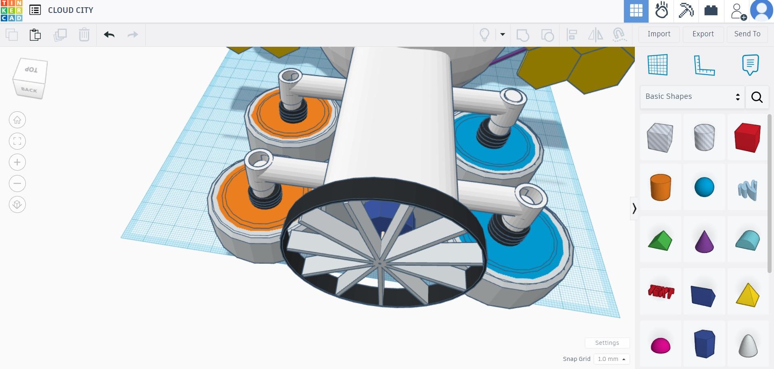
Task: Switch to Blocks pickaxe view
Action: coord(686,11)
